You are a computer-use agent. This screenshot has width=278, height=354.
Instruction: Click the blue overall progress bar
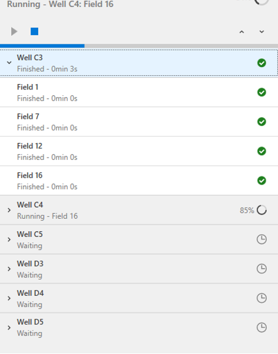pyautogui.click(x=42, y=46)
